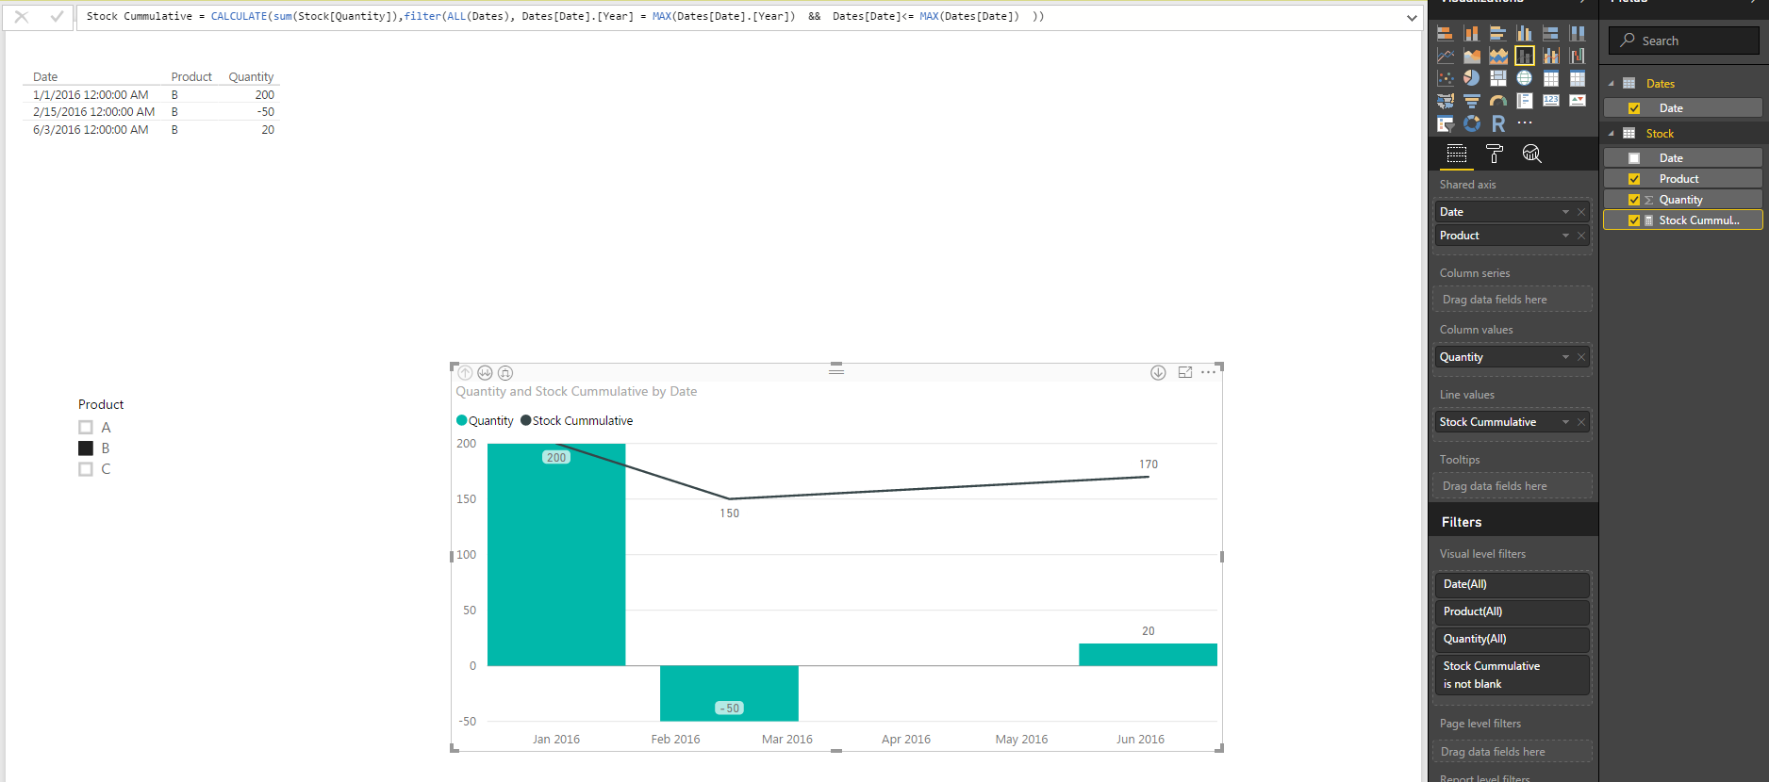The image size is (1769, 782).
Task: Open the Stock Cummulative line values dropdown
Action: point(1565,422)
